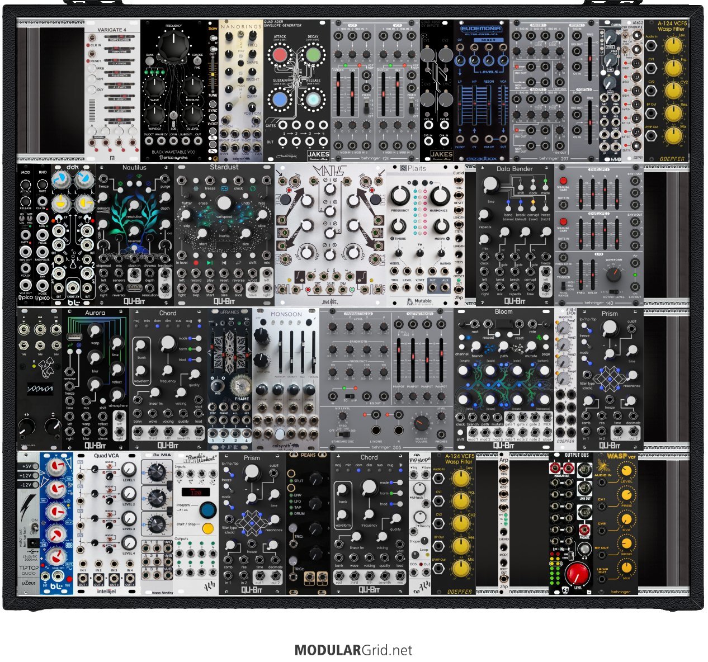Click the blue Sustain knob on Quad ADSR
Screen dimensions: 708x662
coord(279,101)
